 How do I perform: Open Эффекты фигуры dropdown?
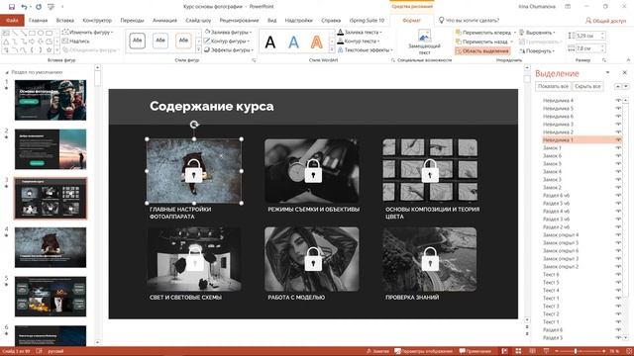click(x=229, y=50)
